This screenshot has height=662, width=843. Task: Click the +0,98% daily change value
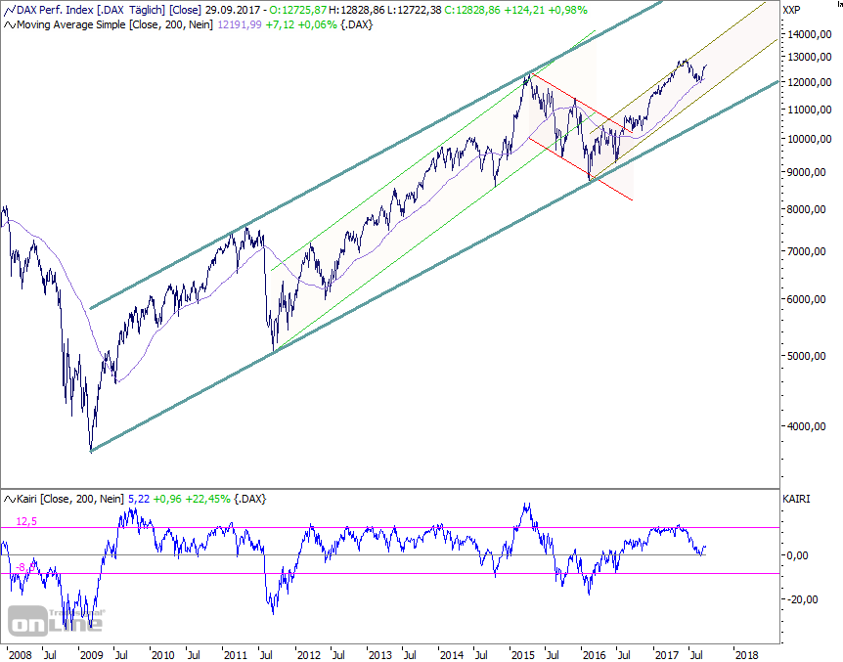tap(568, 10)
